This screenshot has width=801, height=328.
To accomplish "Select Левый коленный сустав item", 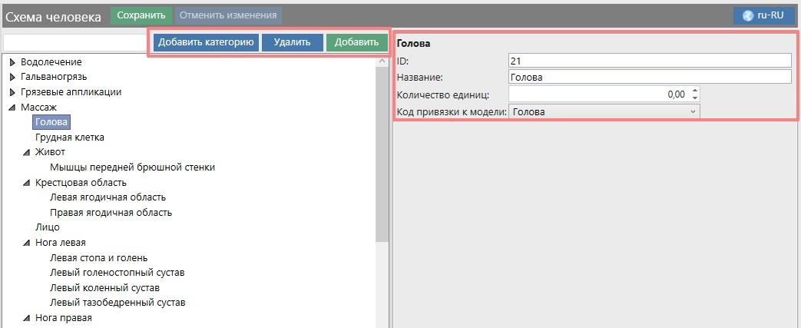I will 104,288.
